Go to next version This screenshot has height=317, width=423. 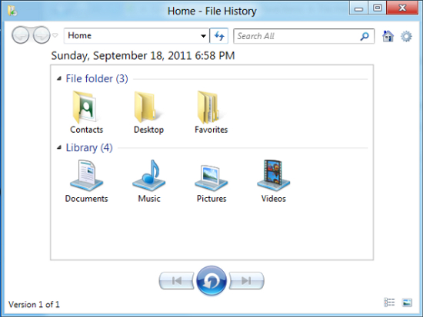[x=246, y=281]
